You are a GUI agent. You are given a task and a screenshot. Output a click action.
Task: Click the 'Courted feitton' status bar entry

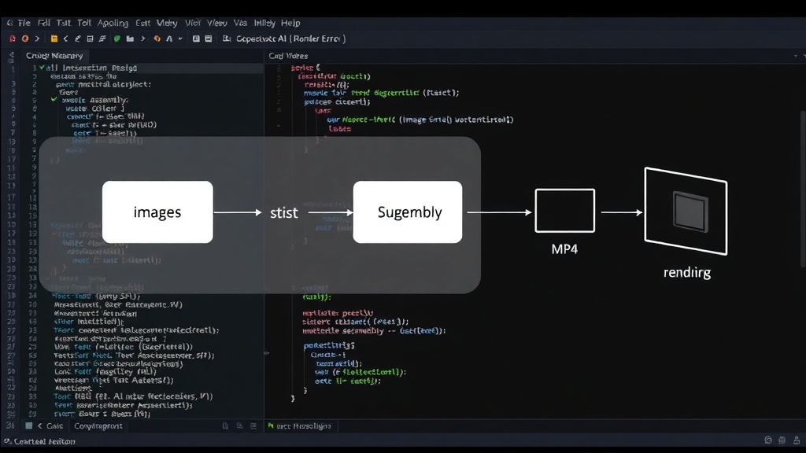tap(40, 441)
